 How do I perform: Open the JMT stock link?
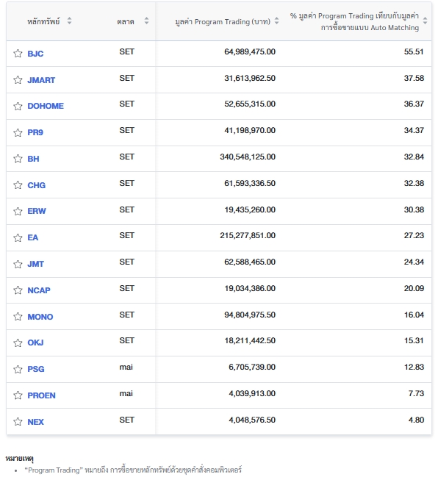pyautogui.click(x=35, y=264)
